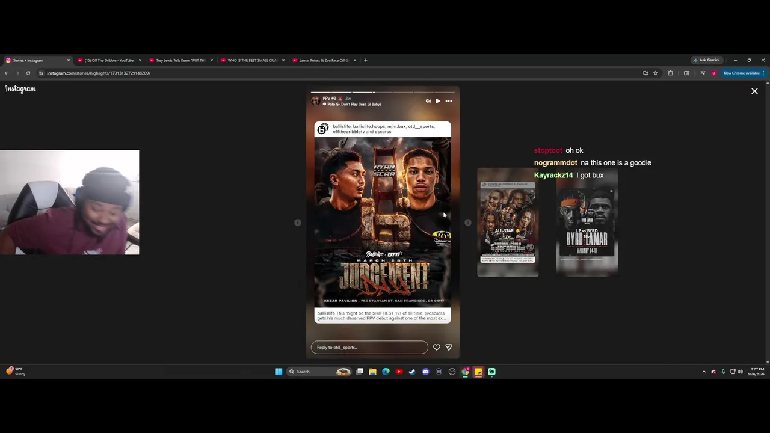The image size is (770, 433).
Task: Like the story with the heart icon
Action: (437, 347)
